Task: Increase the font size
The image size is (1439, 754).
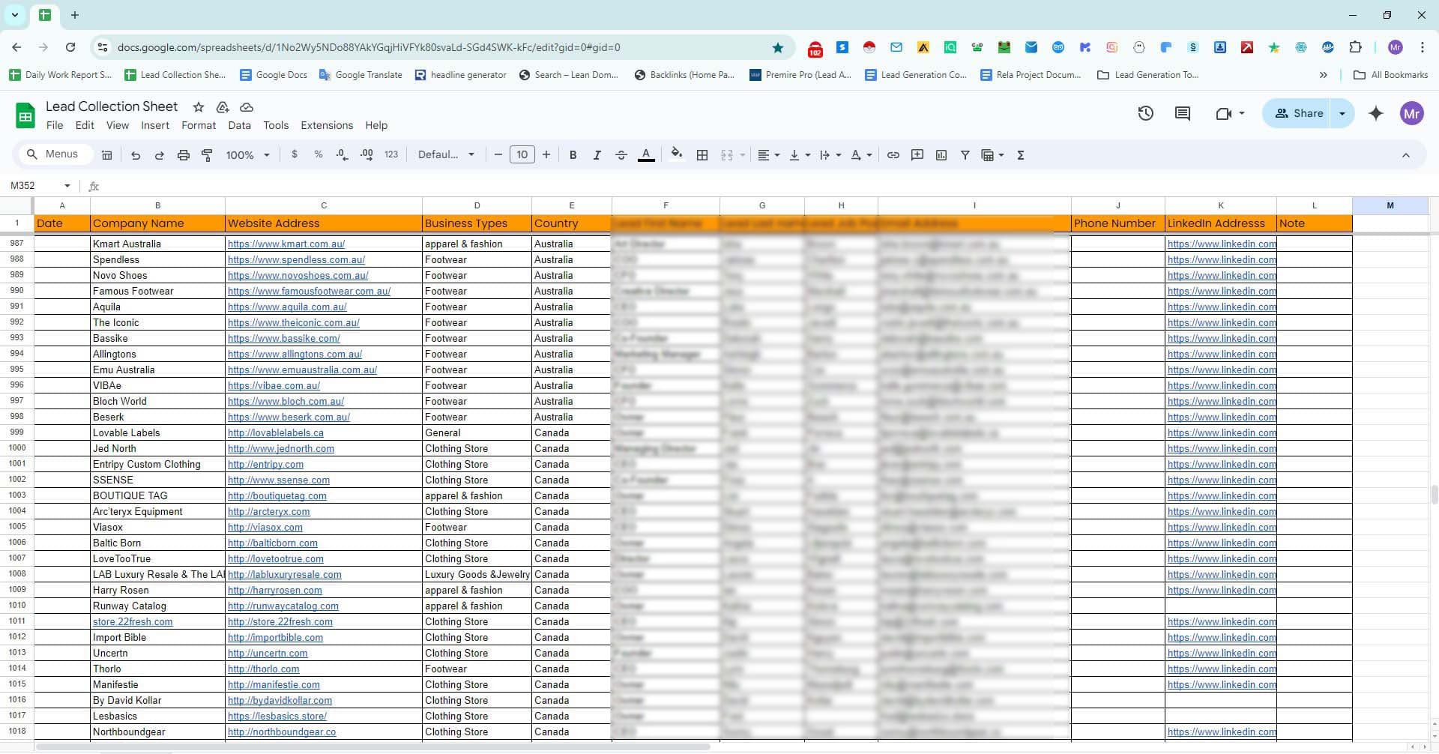Action: (546, 155)
